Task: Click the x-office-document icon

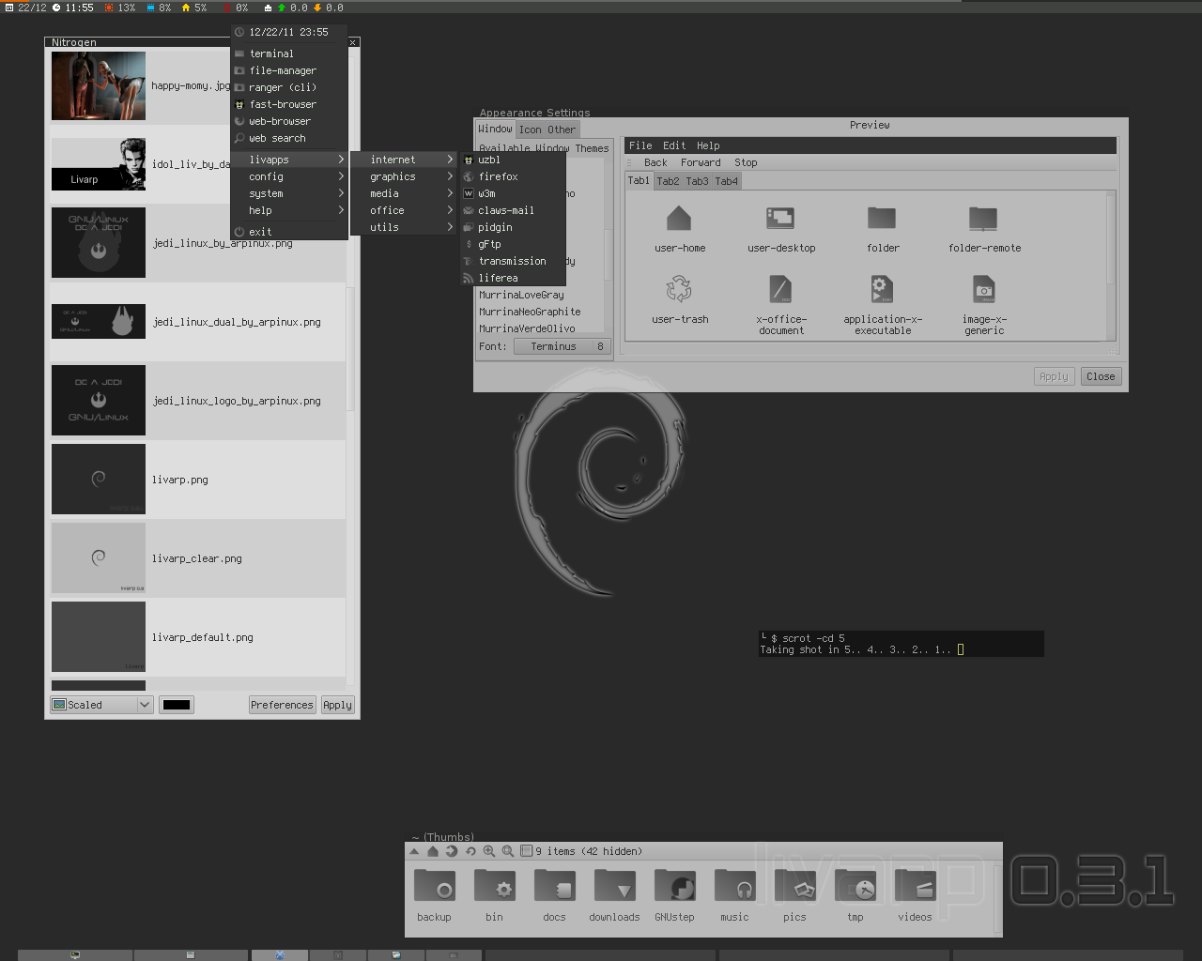Action: 780,289
